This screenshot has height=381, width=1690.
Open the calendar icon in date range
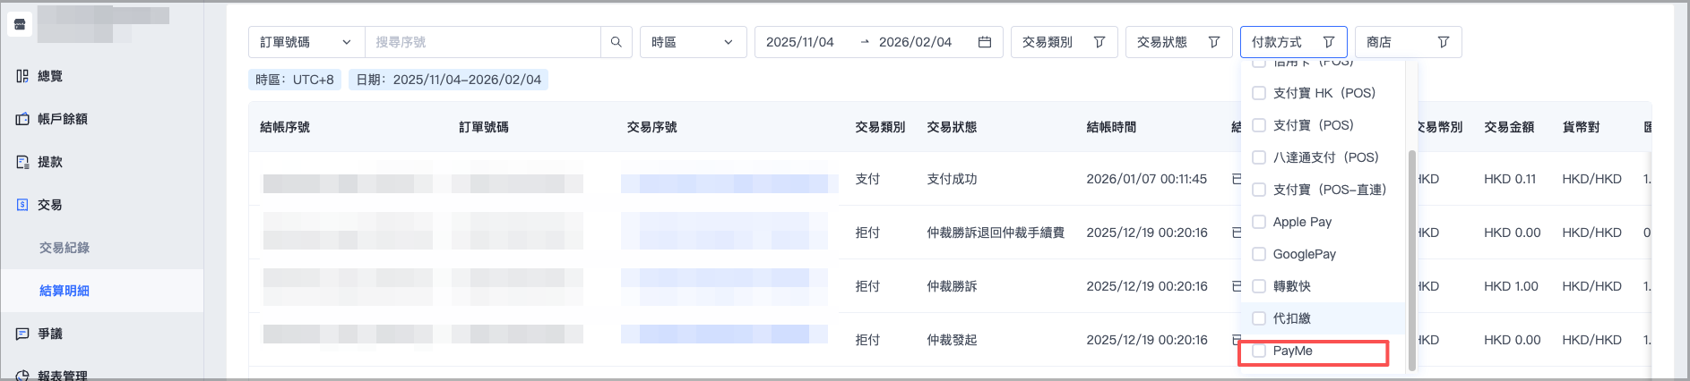(984, 42)
